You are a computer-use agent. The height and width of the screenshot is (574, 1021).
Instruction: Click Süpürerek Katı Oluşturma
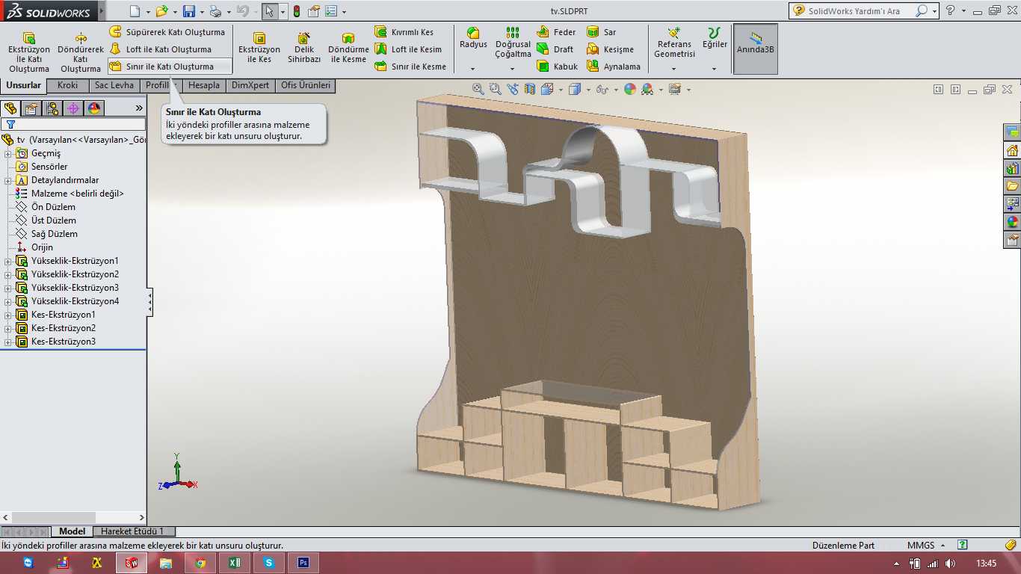click(x=167, y=32)
